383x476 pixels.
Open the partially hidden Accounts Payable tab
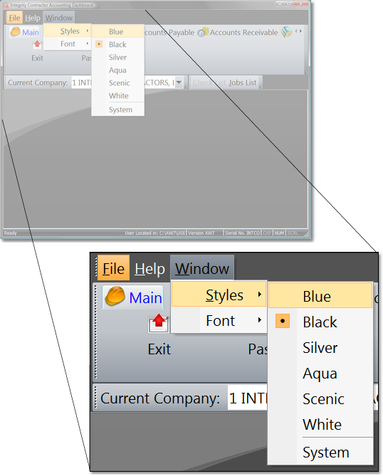point(169,33)
